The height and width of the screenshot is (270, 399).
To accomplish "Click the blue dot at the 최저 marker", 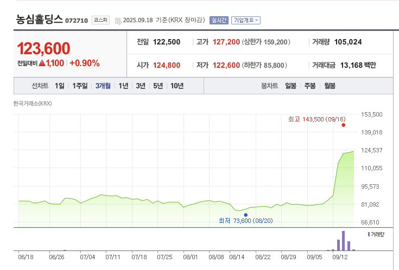I will click(x=245, y=215).
